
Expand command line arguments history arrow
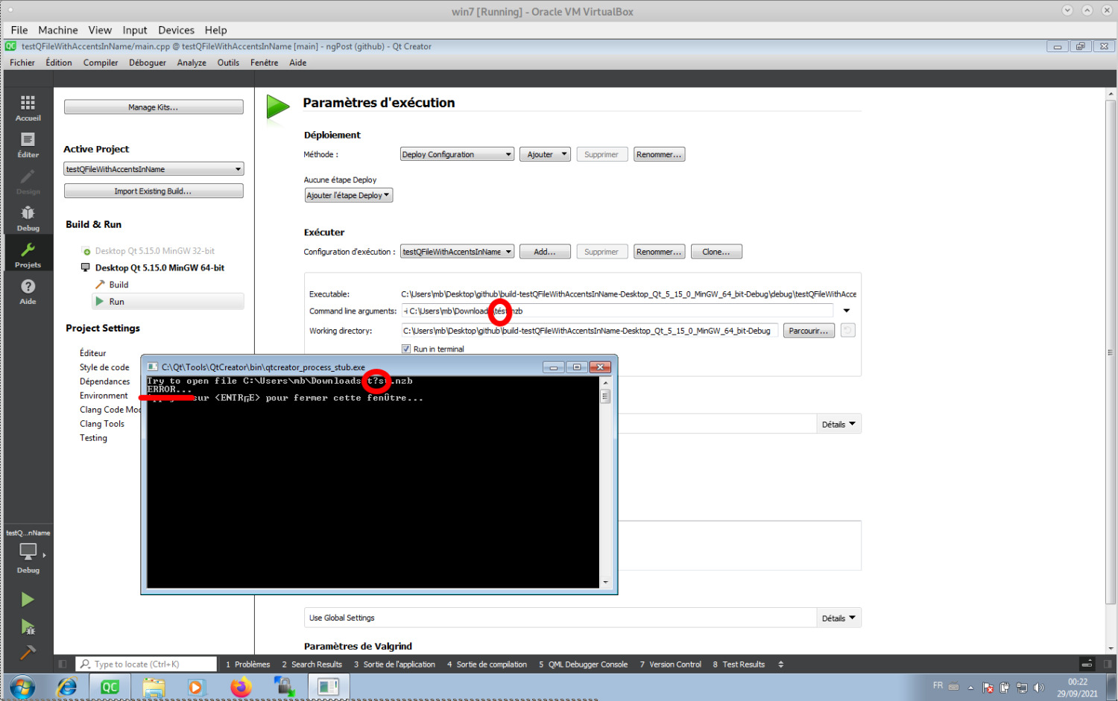pos(847,311)
